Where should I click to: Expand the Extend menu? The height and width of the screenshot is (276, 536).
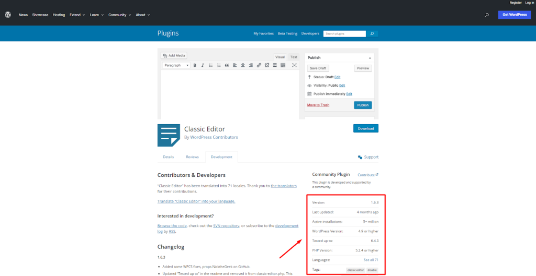click(x=77, y=15)
